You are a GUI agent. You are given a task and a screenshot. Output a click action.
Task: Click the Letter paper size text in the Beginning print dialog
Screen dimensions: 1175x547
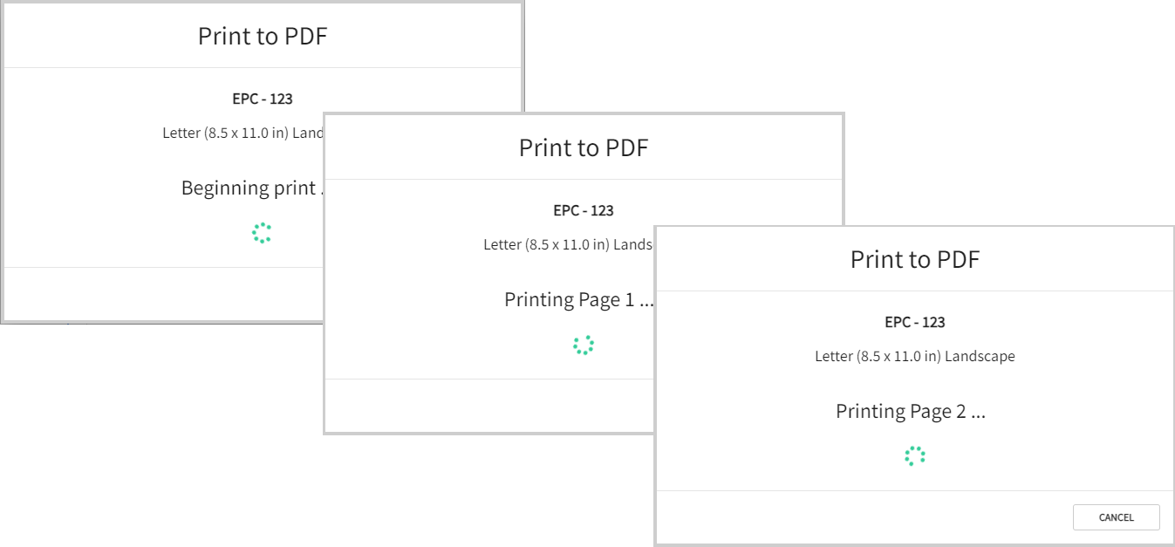tap(243, 133)
